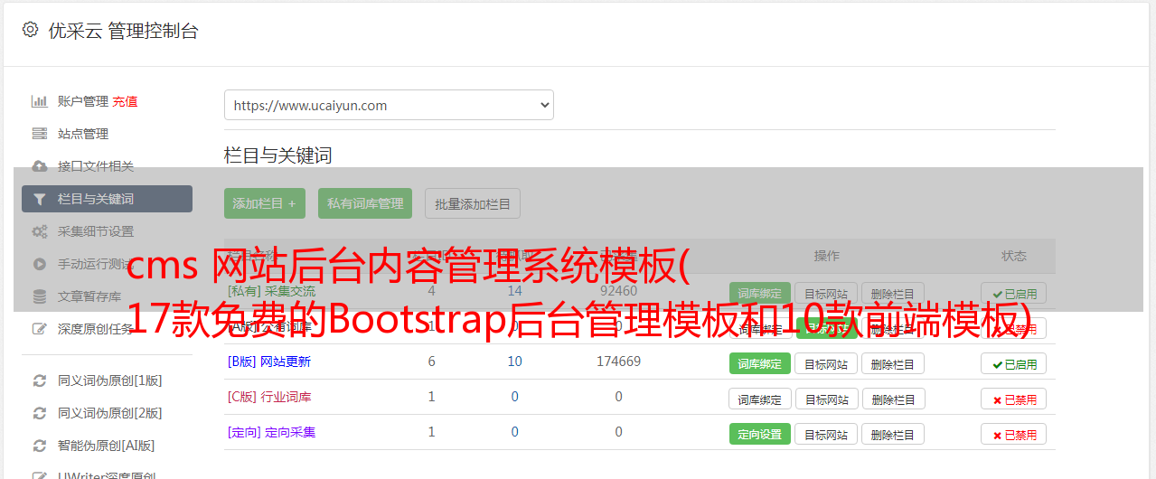Click the gears icon for 采集细节设置

click(x=39, y=231)
